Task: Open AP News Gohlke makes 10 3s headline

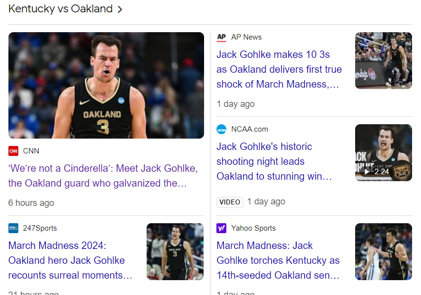Action: click(x=279, y=69)
